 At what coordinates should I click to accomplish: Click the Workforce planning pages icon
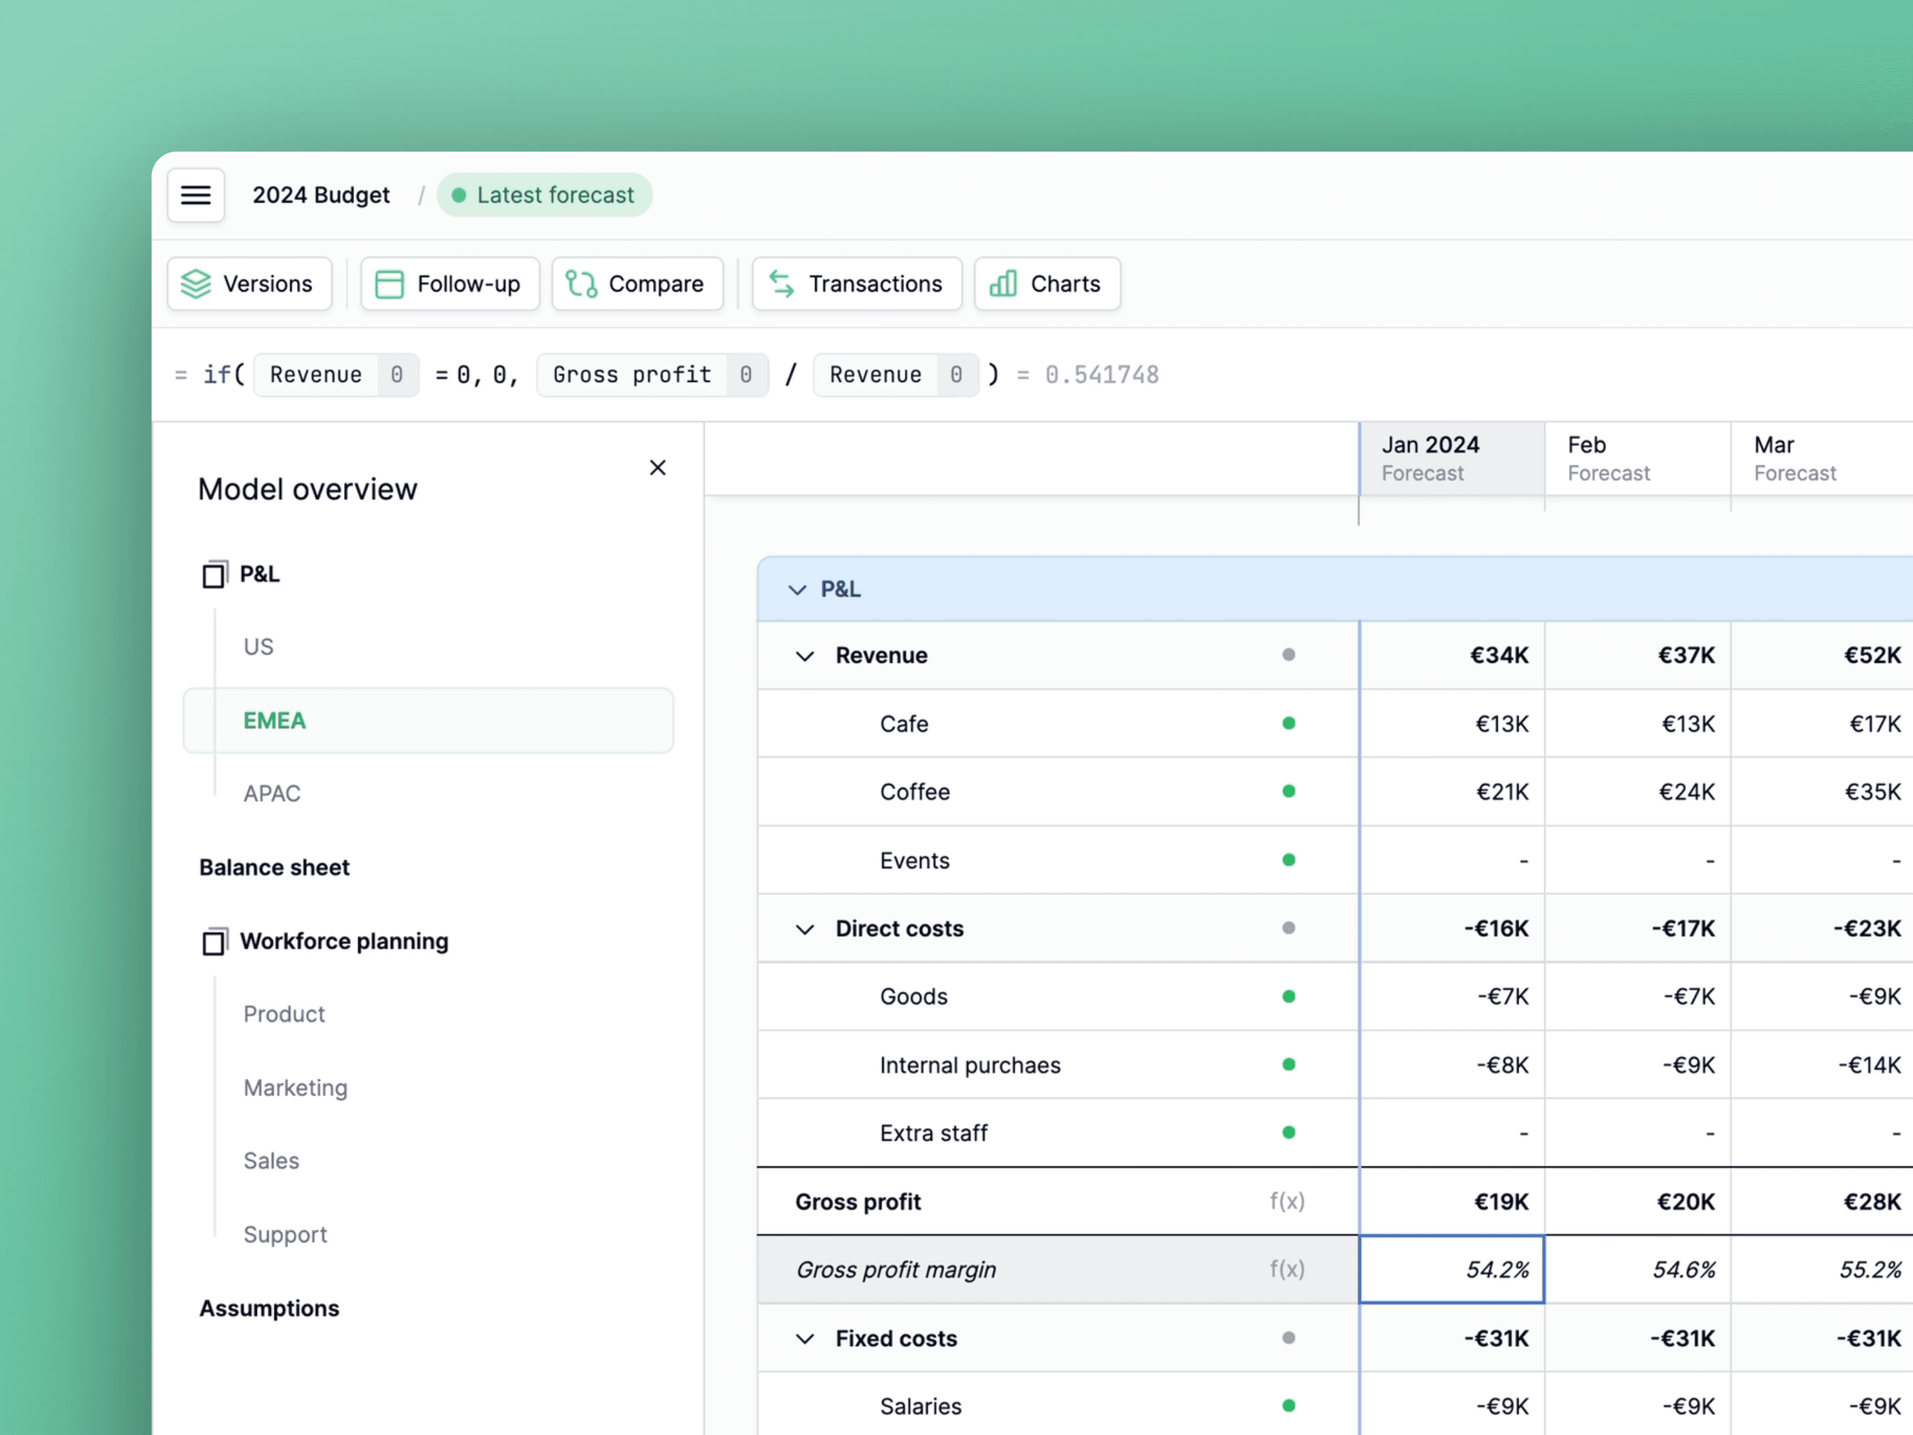[215, 941]
